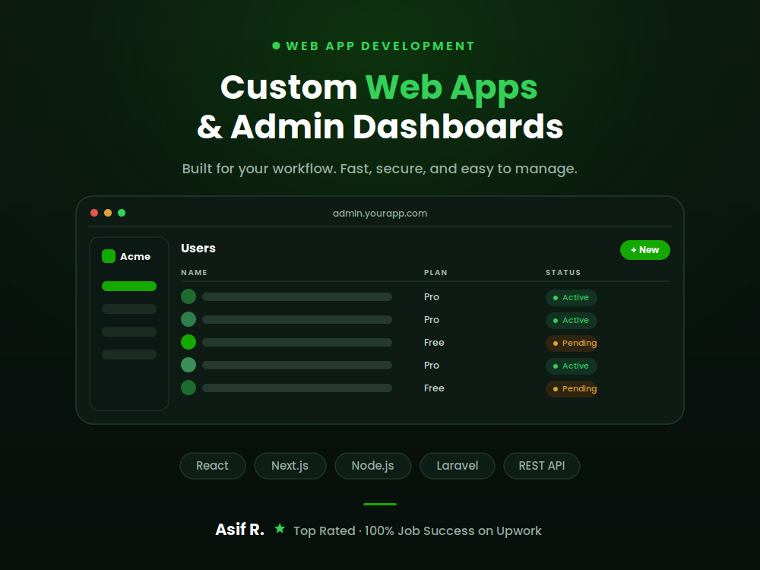The height and width of the screenshot is (570, 760).
Task: Click the green dot before Web App Development
Action: coord(277,46)
